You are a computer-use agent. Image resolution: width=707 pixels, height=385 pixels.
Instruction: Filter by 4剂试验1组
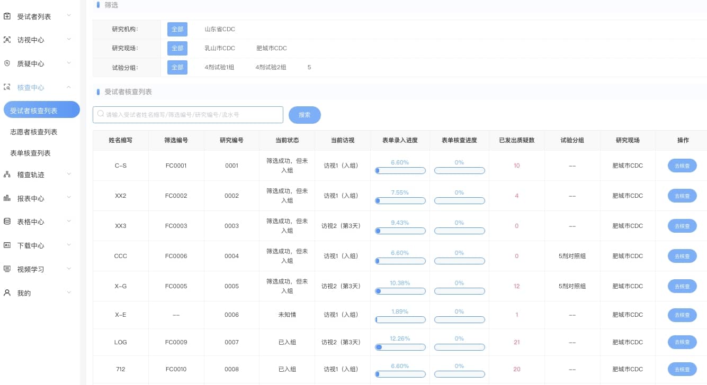219,67
